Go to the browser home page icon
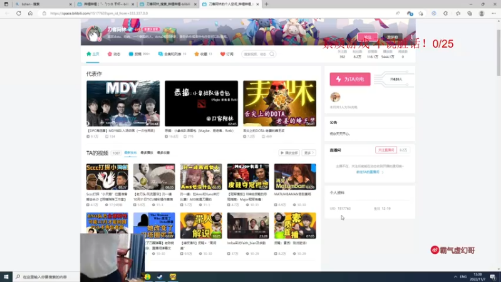501x282 pixels. click(30, 13)
